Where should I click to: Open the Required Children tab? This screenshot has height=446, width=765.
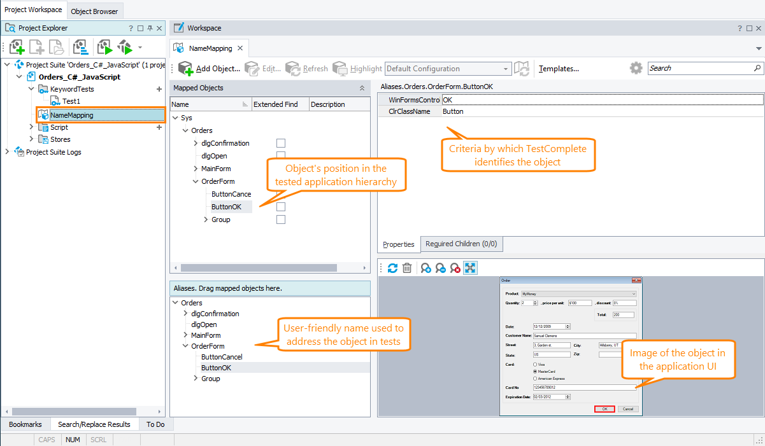click(x=461, y=244)
